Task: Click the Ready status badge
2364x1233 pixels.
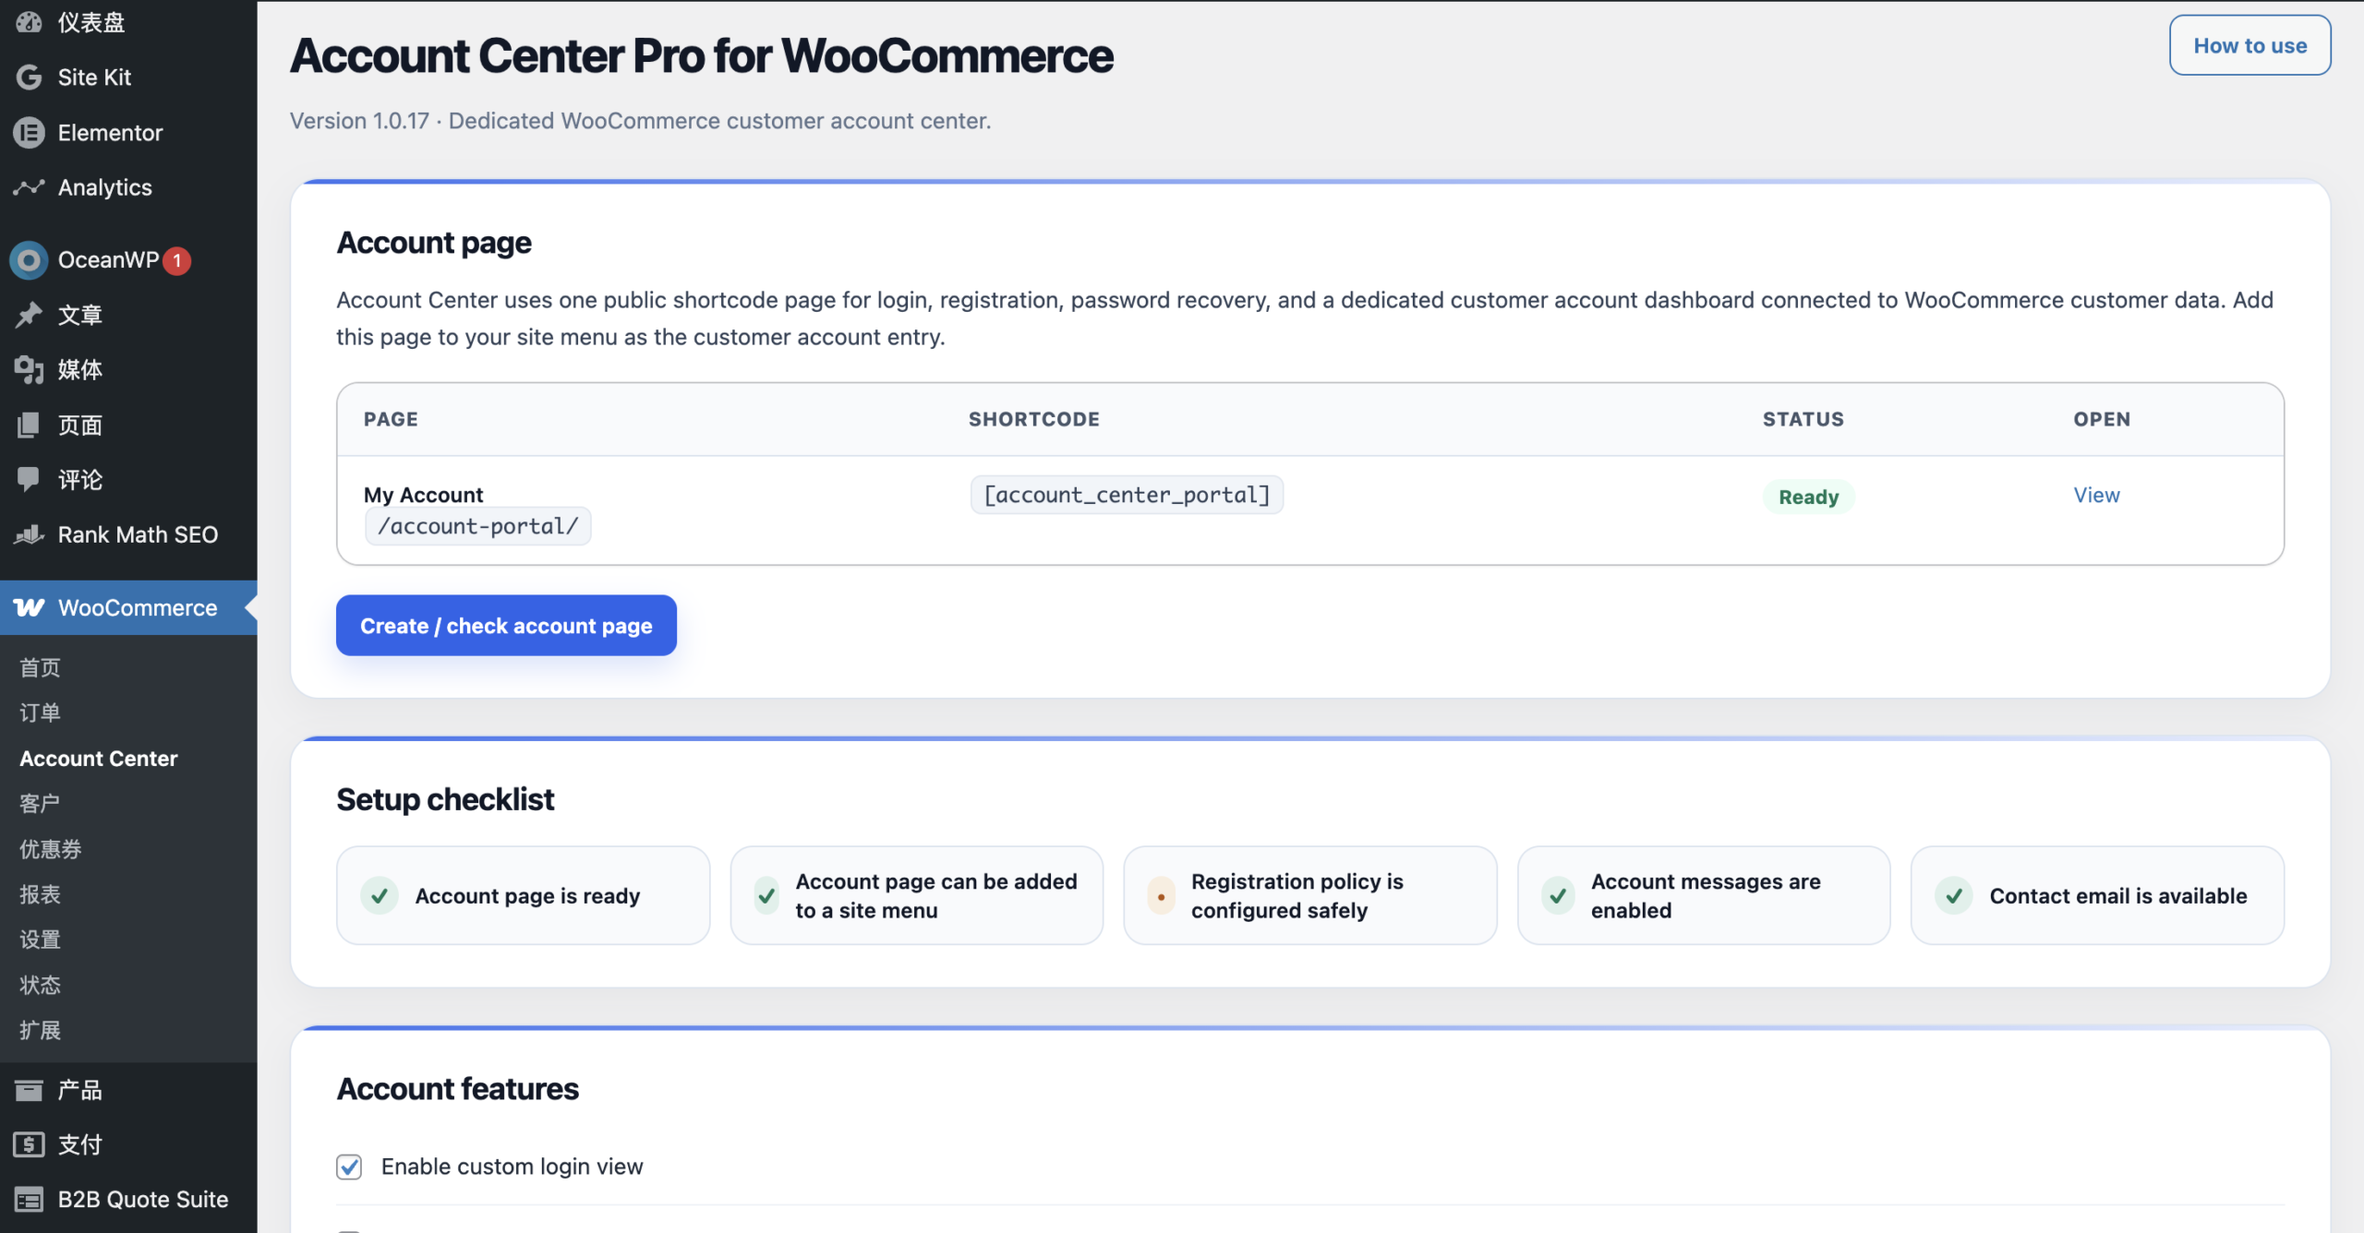Action: tap(1808, 497)
